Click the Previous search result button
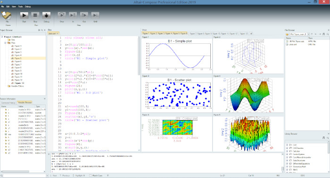This screenshot has height=178, width=330. pyautogui.click(x=65, y=176)
